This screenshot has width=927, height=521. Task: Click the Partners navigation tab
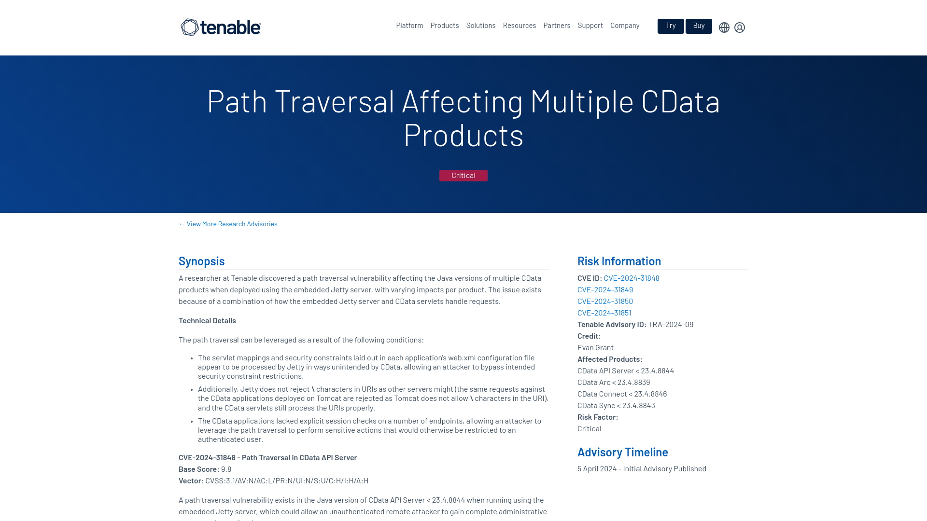coord(557,26)
